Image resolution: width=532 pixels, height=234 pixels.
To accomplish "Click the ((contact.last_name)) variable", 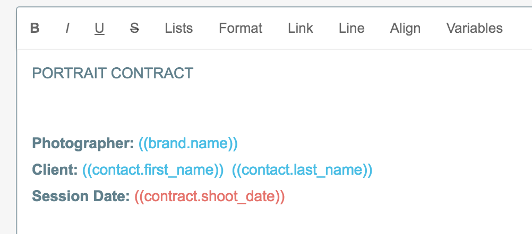I will [x=302, y=170].
